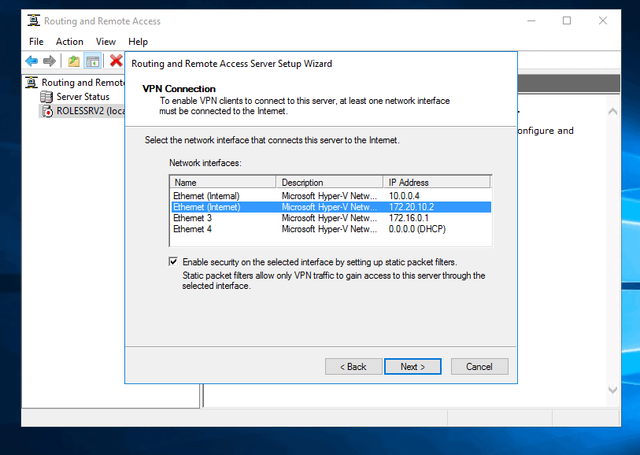The image size is (640, 455).
Task: Toggle the Show/Hide Console Tree icon
Action: 92,61
